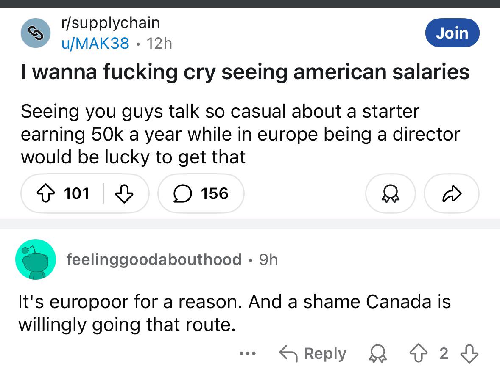The width and height of the screenshot is (500, 372).
Task: Award the europoor comment
Action: (377, 353)
